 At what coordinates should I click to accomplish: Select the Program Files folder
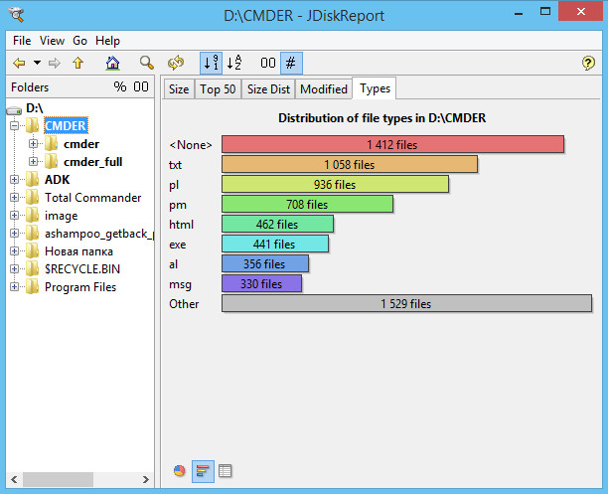coord(80,287)
